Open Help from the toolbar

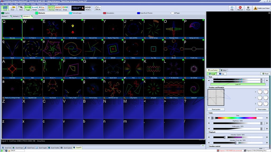[232, 8]
